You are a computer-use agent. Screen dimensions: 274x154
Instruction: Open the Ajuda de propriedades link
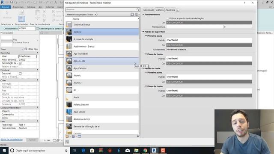pos(12,139)
